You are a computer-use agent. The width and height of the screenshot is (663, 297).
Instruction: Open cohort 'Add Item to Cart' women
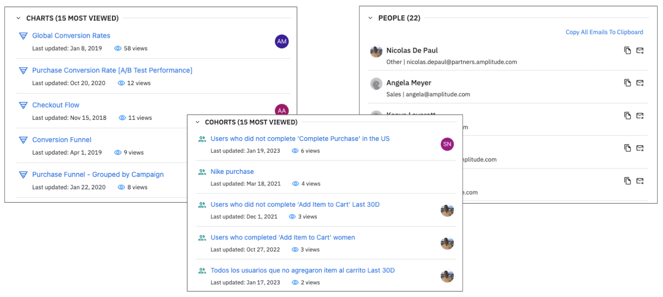[283, 238]
